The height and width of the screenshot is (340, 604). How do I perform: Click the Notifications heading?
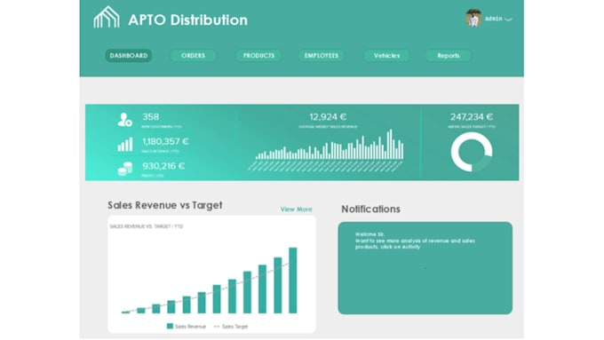[x=370, y=210]
